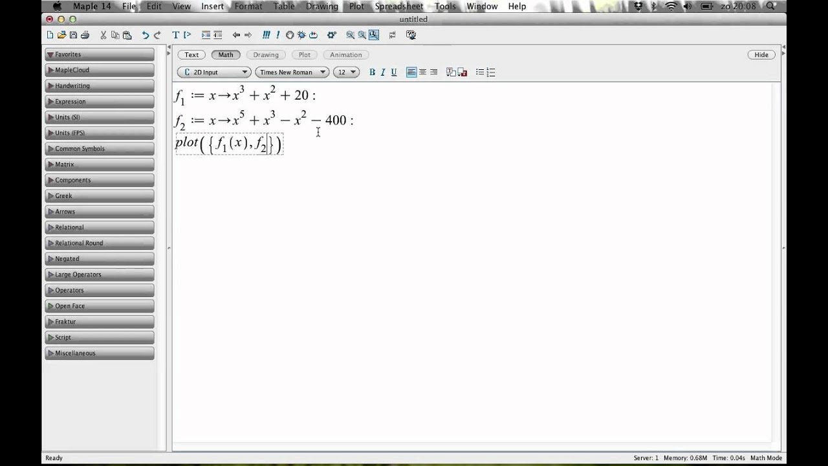Open the Tools menu

point(445,6)
